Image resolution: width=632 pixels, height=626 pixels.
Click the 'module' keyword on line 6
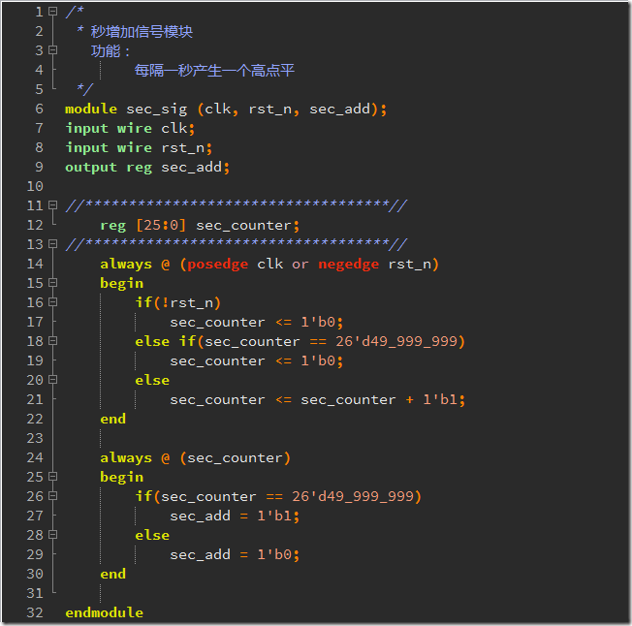point(91,109)
